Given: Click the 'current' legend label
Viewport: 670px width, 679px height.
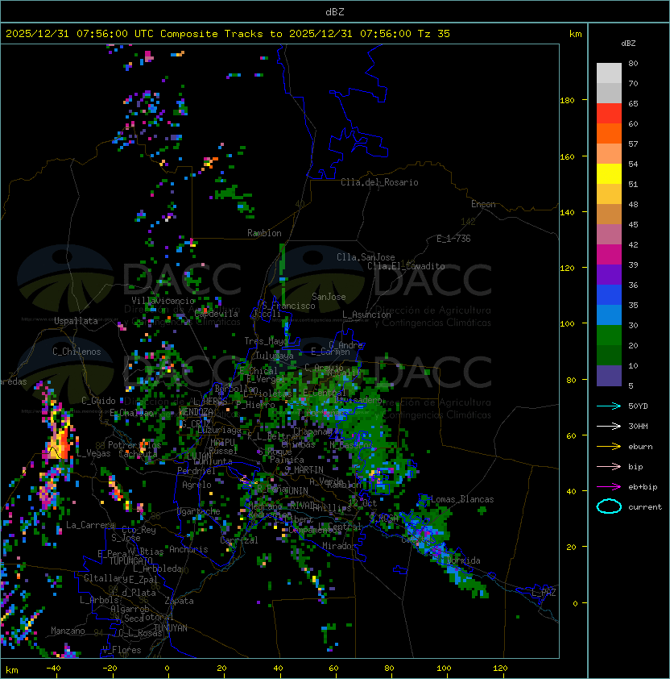Looking at the screenshot, I should 645,507.
